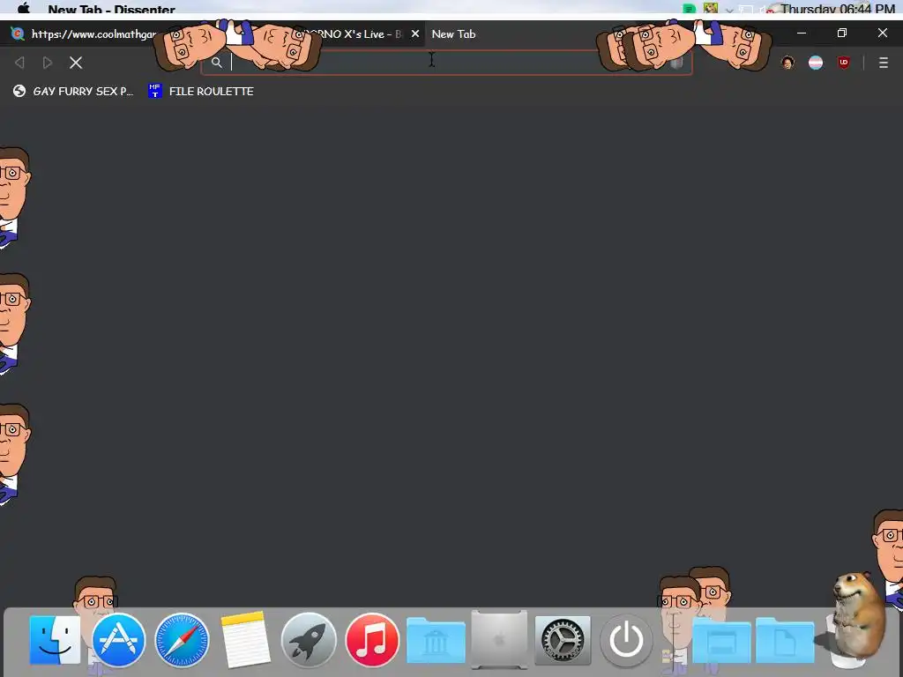Launch the App Store from the dock
Image resolution: width=903 pixels, height=677 pixels.
[119, 640]
